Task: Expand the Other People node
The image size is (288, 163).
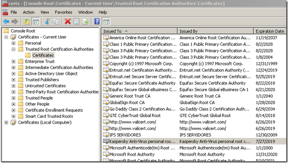Action: [13, 104]
